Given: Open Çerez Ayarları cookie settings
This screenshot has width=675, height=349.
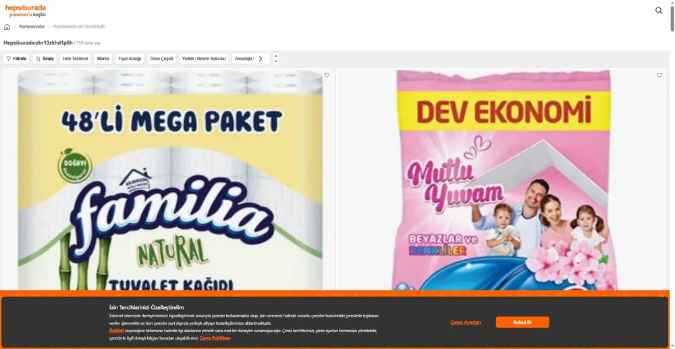Looking at the screenshot, I should [x=466, y=322].
